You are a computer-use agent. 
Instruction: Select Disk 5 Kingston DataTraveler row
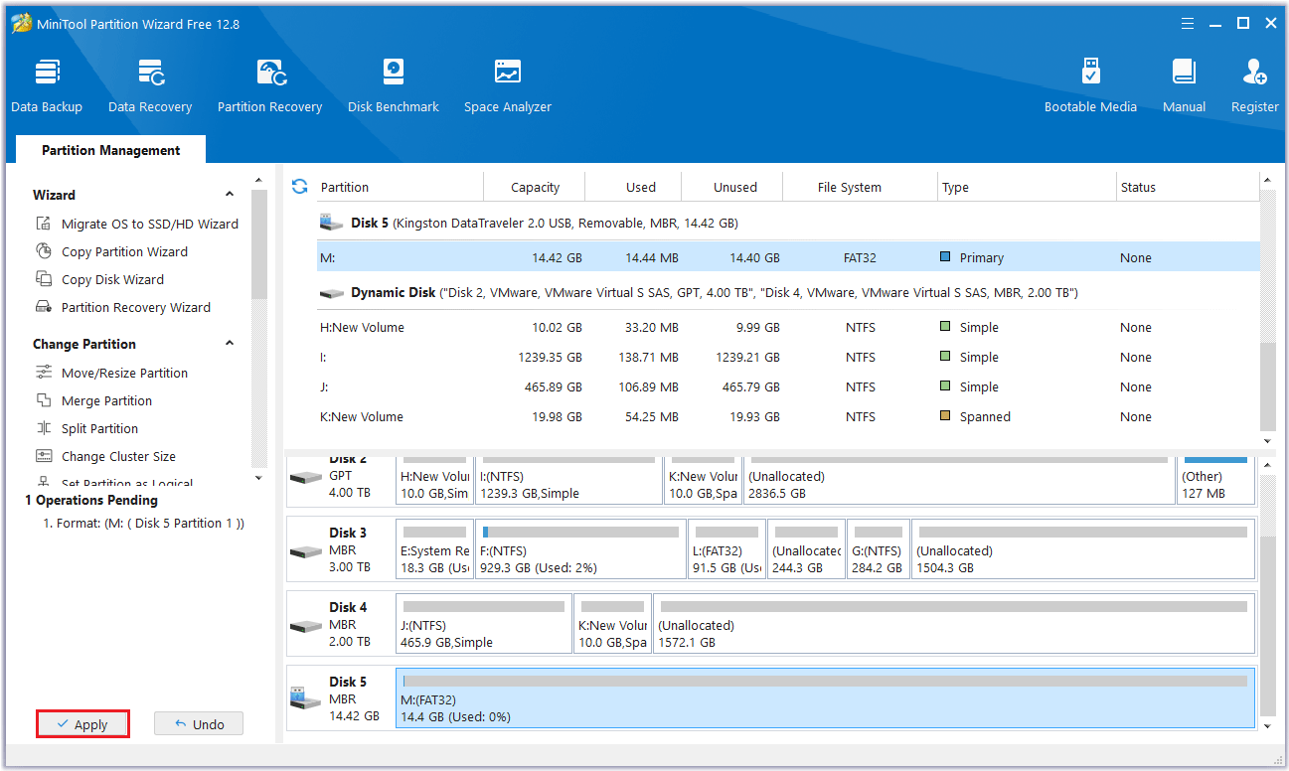coord(787,223)
